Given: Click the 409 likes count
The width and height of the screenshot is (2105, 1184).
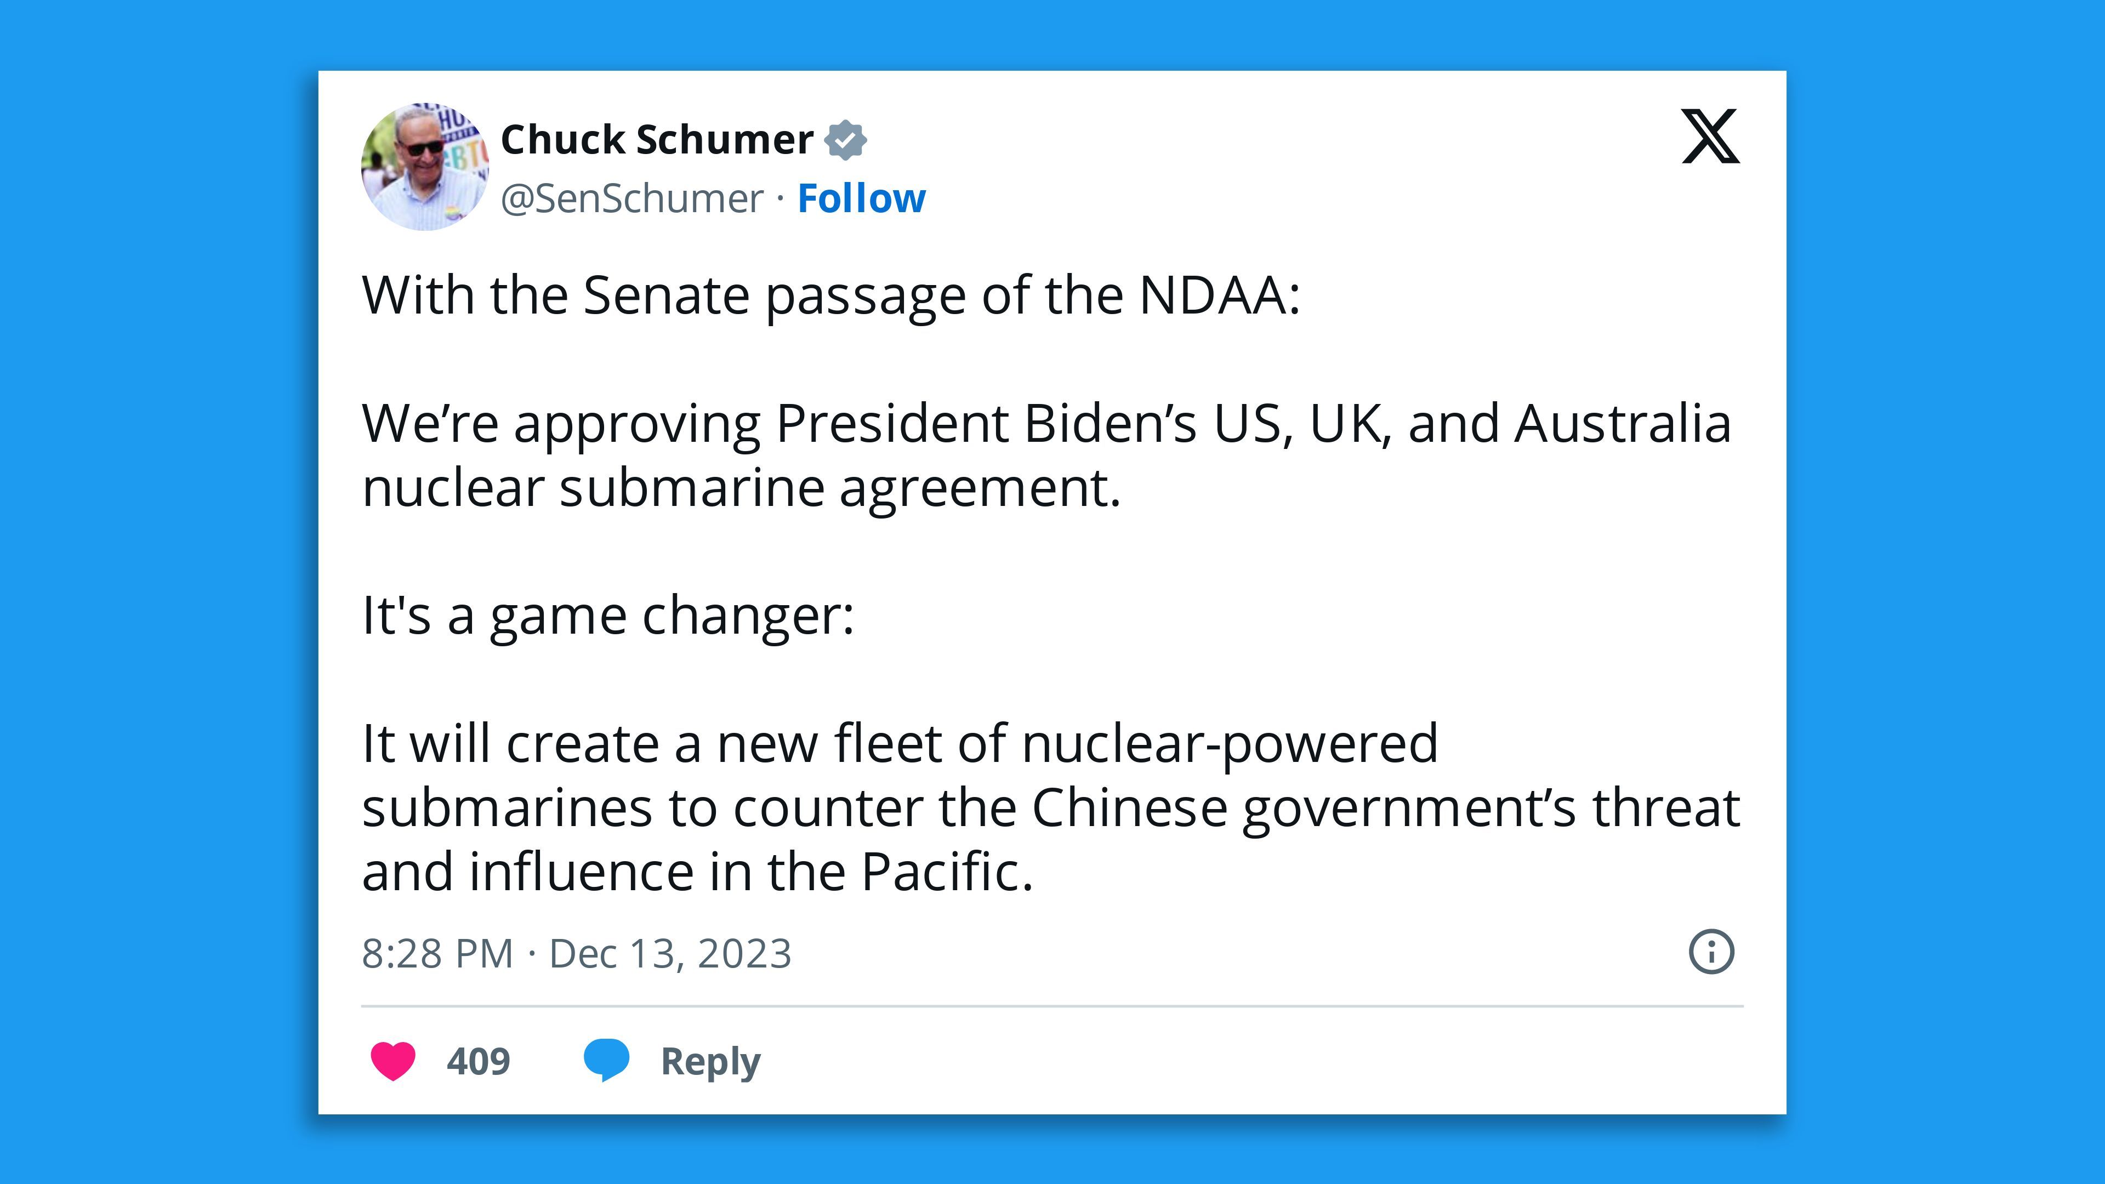Looking at the screenshot, I should [x=478, y=1060].
